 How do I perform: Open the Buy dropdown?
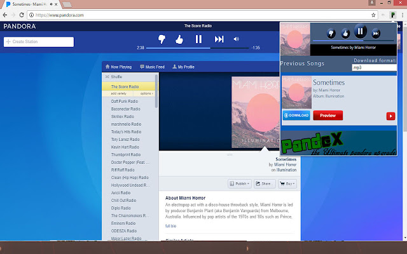(x=287, y=184)
